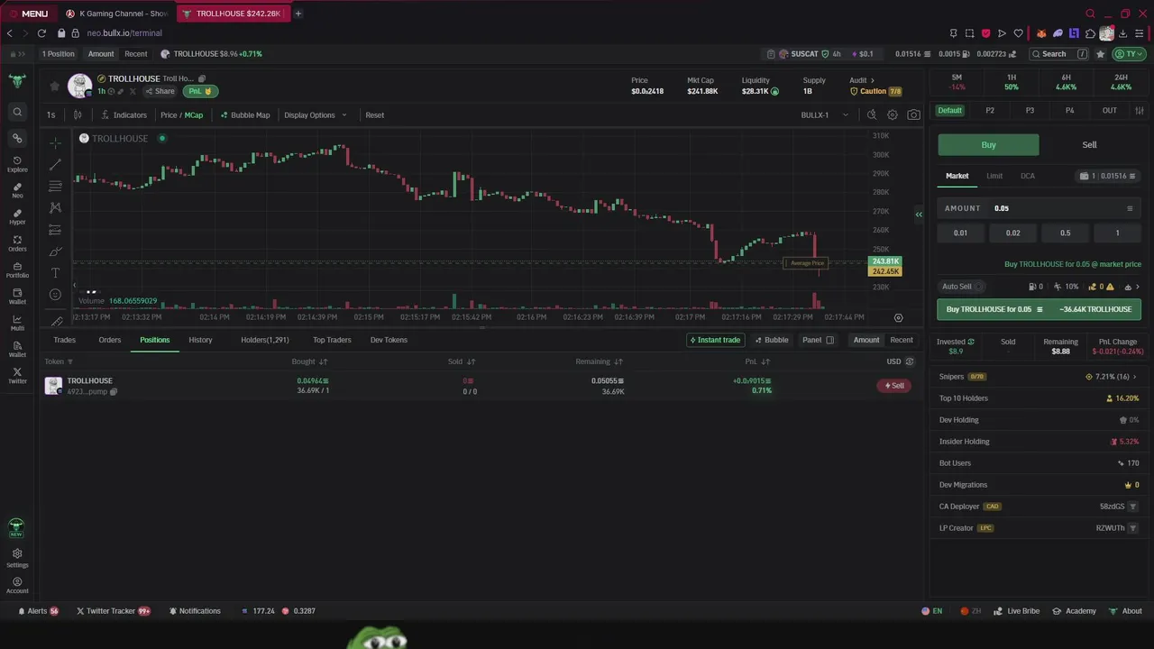
Task: Click the Sell tab in trade panel
Action: (1089, 144)
